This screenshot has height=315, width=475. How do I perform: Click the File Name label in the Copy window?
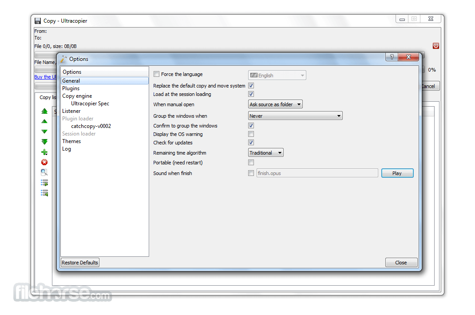pos(44,62)
